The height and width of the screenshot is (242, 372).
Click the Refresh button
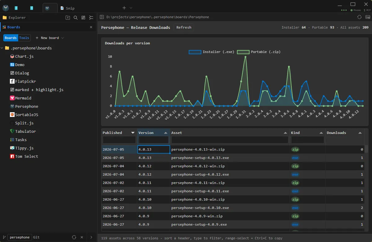pos(184,28)
